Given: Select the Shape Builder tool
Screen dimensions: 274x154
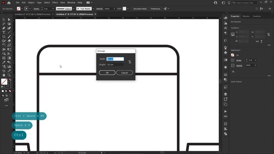Looking at the screenshot, I should tap(4, 54).
